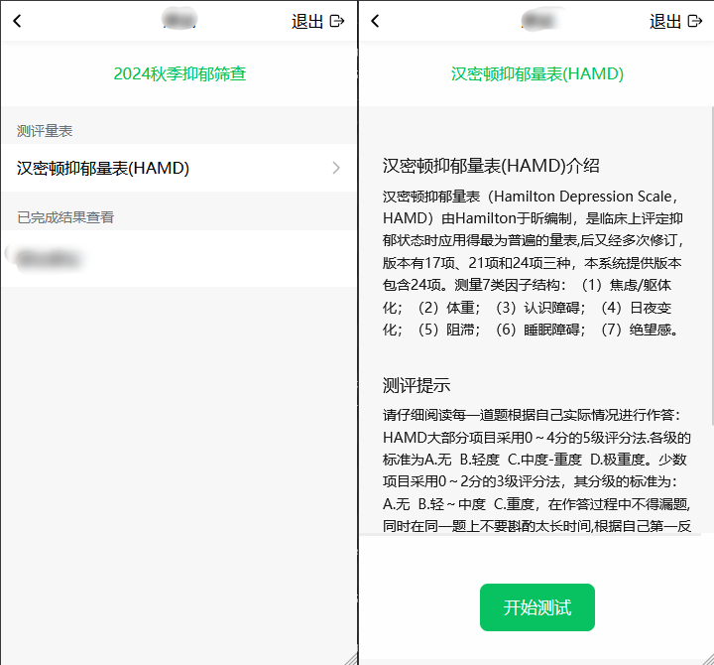The height and width of the screenshot is (665, 714).
Task: Open 汉密顿抑郁量表(HAMD) list entry
Action: pyautogui.click(x=178, y=168)
